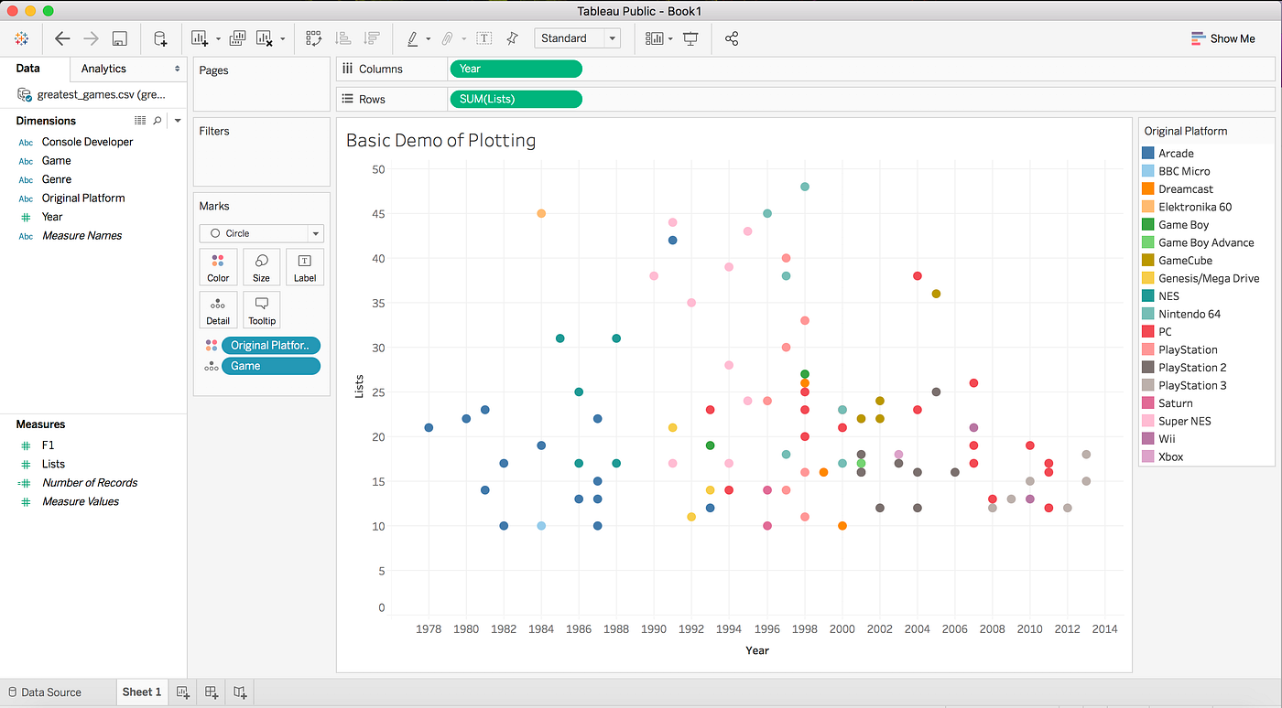Open the Dimensions pane menu arrow
Viewport: 1282px width, 708px height.
(178, 120)
